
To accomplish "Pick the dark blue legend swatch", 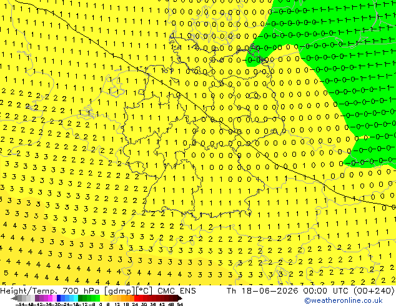I will click(x=59, y=299).
